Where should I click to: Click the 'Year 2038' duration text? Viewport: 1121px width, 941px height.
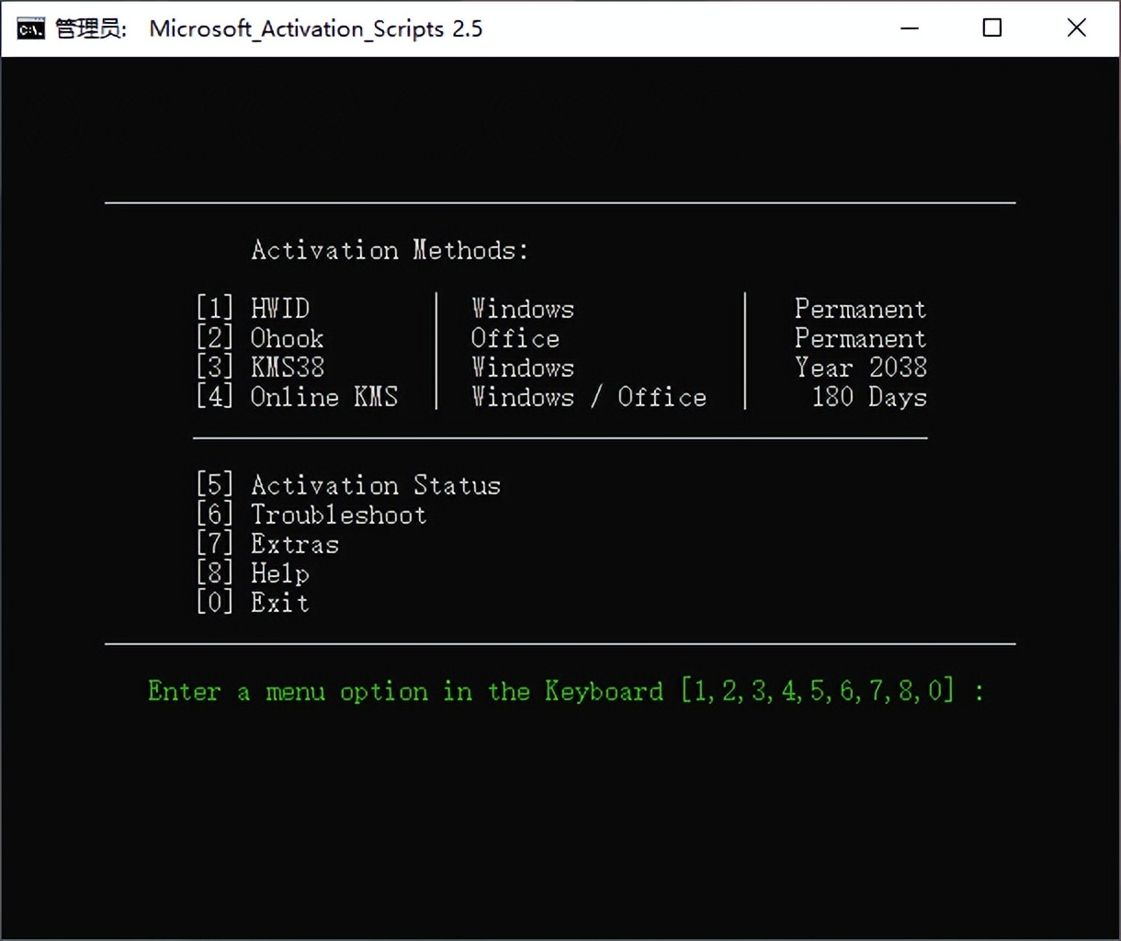(x=860, y=368)
